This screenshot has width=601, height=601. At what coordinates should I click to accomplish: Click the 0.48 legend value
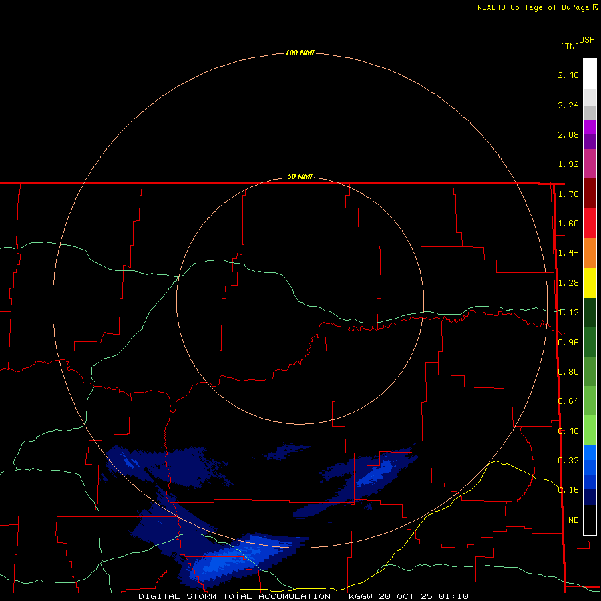coord(568,431)
